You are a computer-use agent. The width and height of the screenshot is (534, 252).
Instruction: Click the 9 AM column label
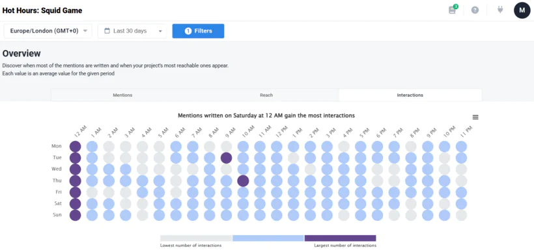231,132
